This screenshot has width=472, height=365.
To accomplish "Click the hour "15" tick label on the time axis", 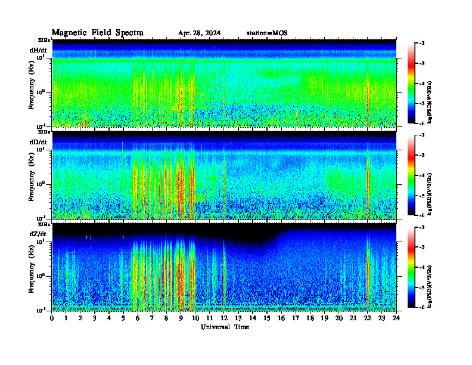I will click(x=267, y=318).
